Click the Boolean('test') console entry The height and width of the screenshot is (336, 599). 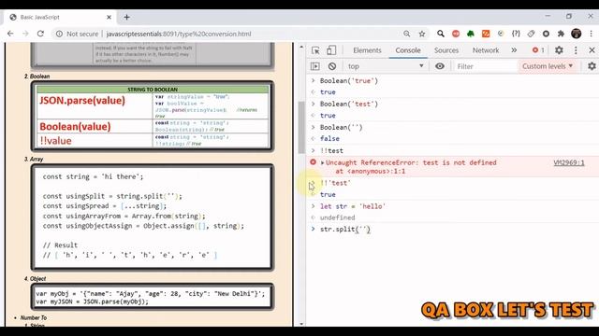tap(349, 104)
